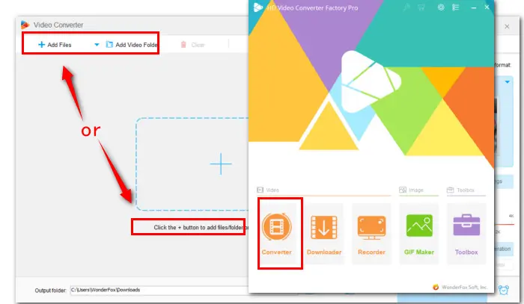
Task: Click the Video Converter app logo icon
Action: (25, 25)
